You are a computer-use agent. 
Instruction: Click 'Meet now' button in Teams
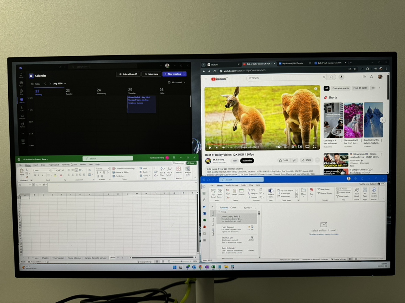pos(151,74)
